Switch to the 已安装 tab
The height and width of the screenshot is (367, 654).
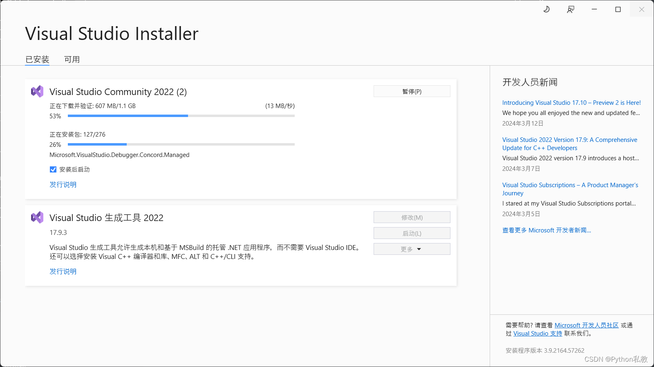37,60
